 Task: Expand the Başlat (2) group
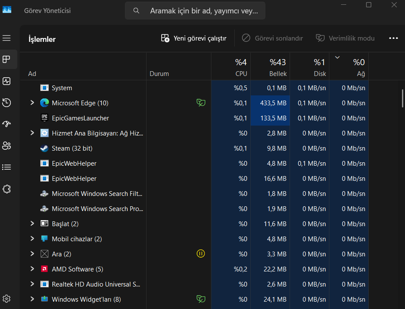32,224
